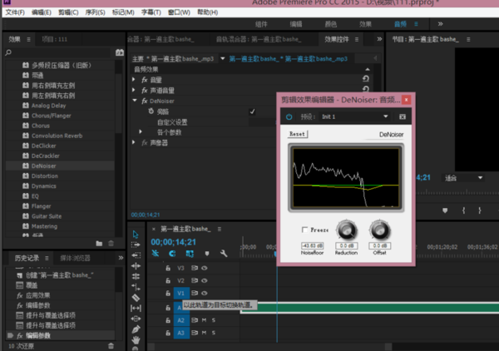Image resolution: width=499 pixels, height=351 pixels.
Task: Click 应用效果 history entry
Action: [38, 295]
